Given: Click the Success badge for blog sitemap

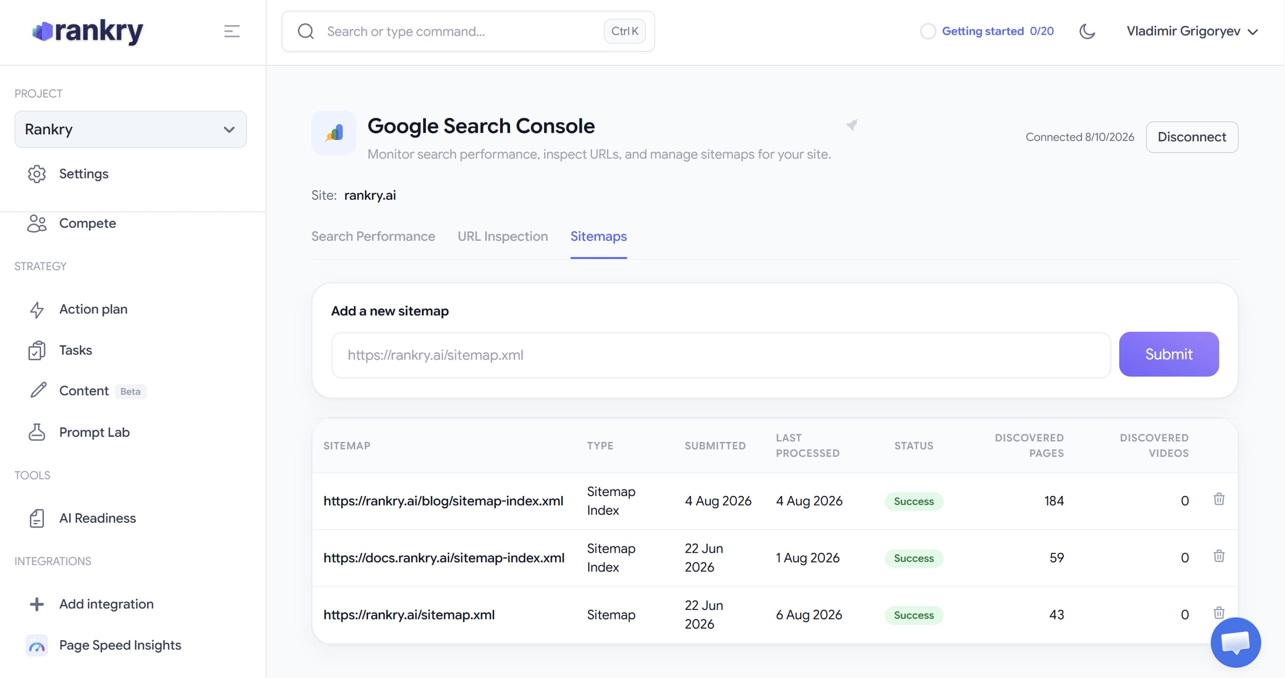Looking at the screenshot, I should click(913, 501).
